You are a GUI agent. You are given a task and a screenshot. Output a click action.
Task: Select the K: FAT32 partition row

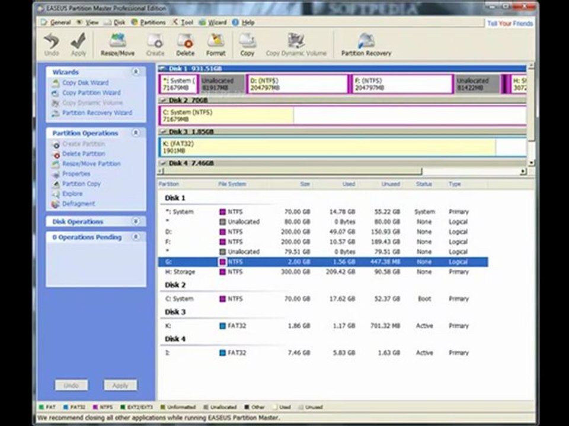click(323, 325)
